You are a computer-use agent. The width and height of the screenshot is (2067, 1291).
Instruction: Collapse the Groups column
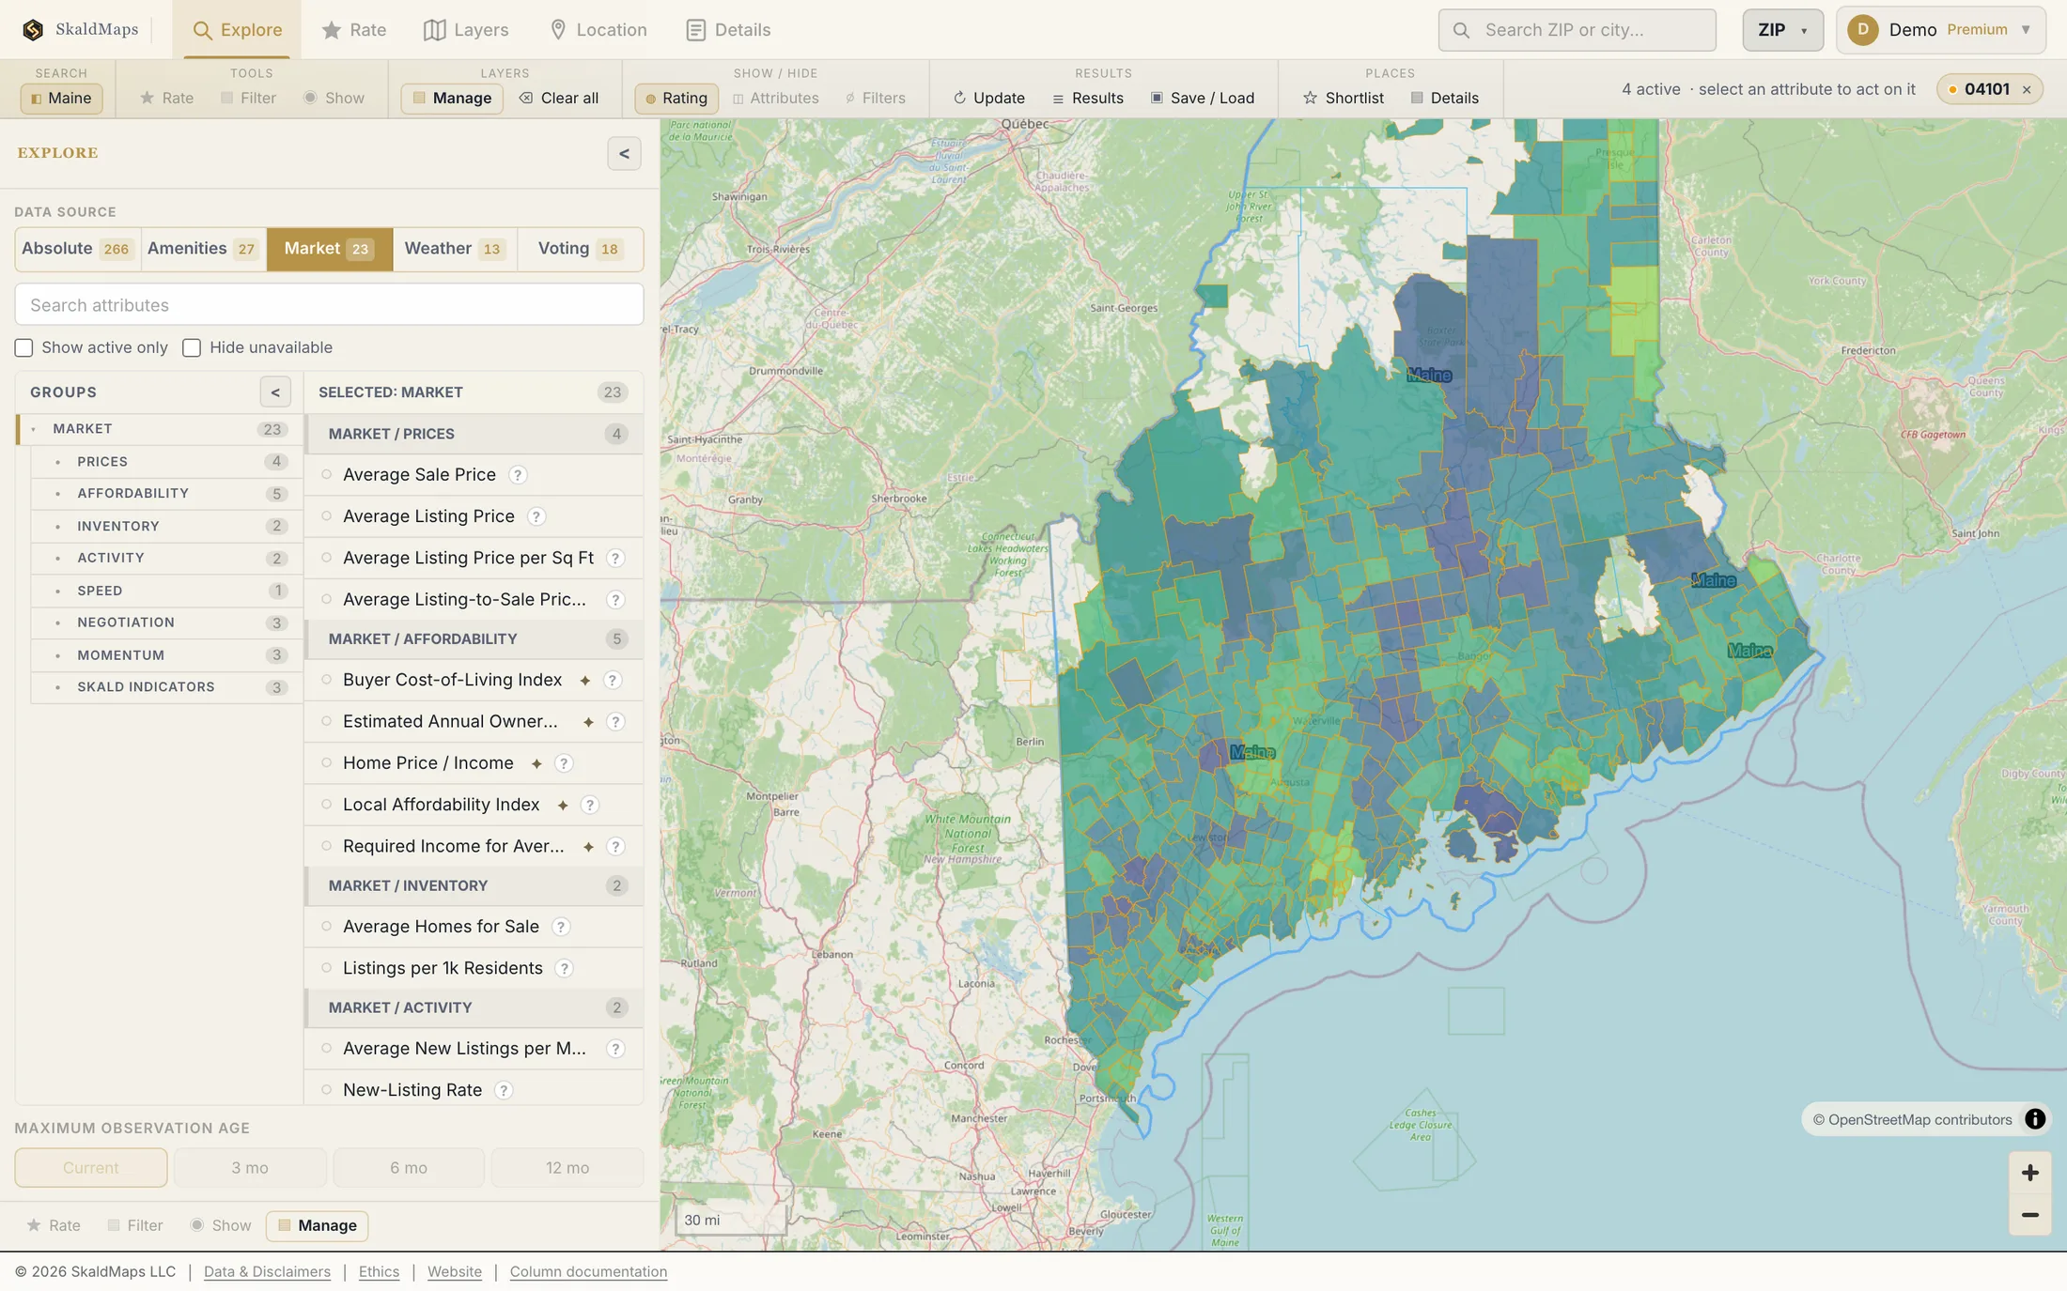(275, 392)
